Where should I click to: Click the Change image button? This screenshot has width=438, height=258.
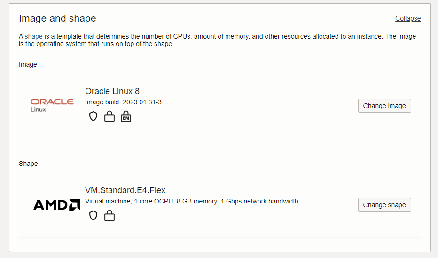click(384, 106)
